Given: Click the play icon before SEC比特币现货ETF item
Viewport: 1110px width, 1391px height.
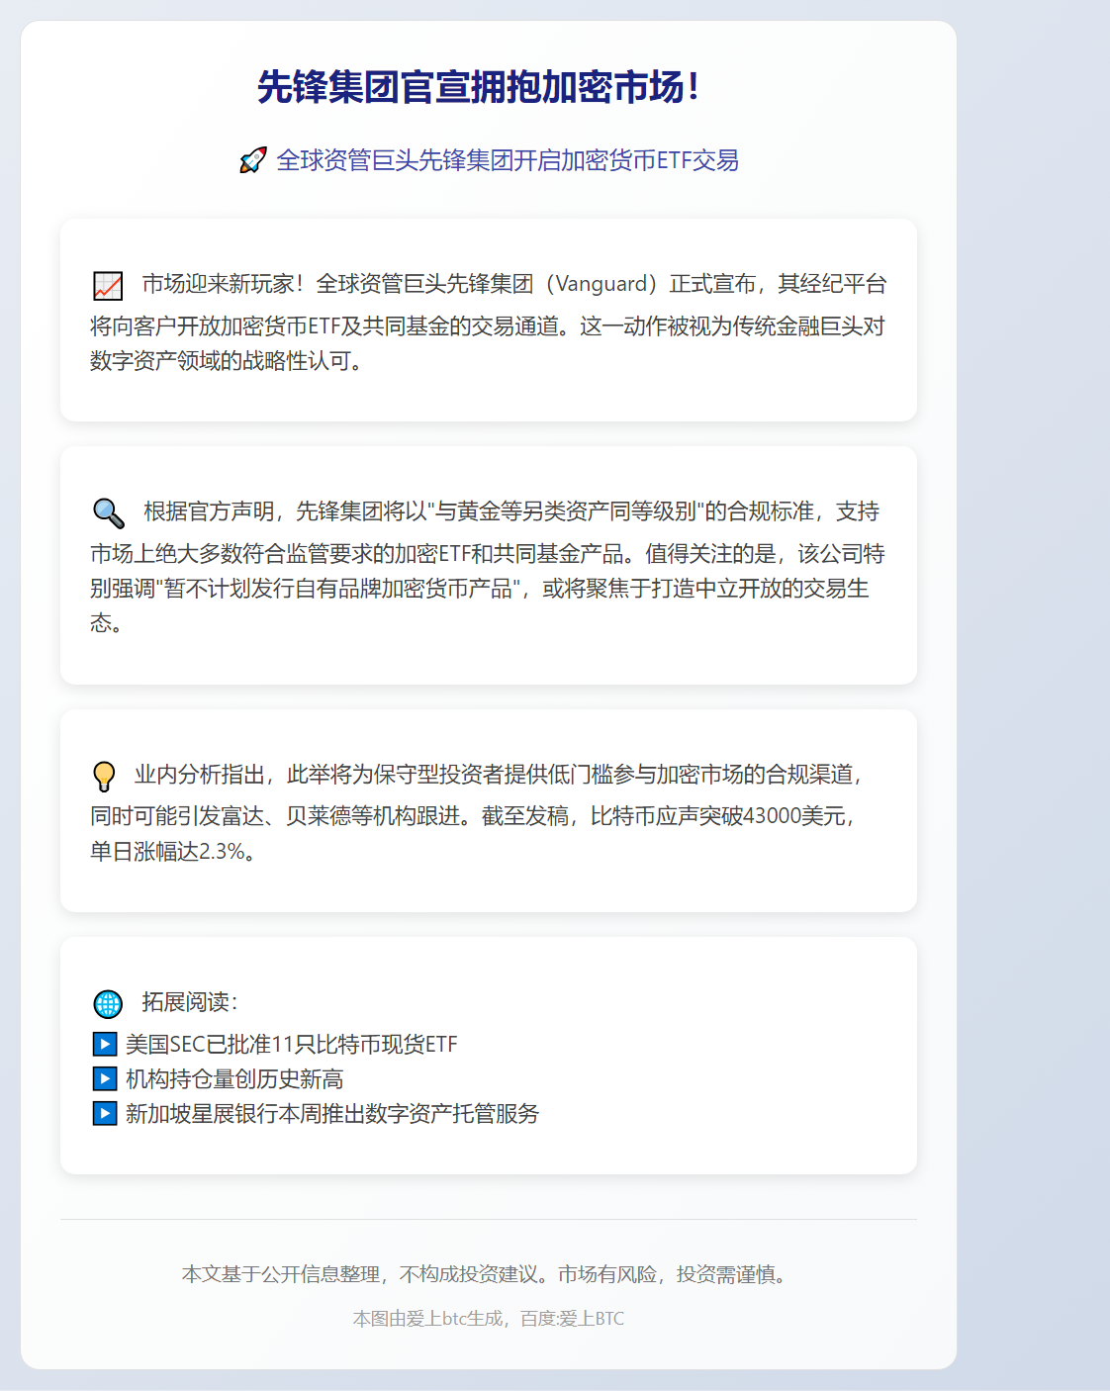Looking at the screenshot, I should pos(104,1043).
